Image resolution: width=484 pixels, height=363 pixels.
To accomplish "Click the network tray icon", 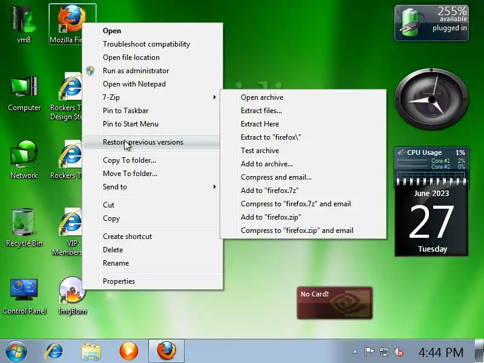I will pos(384,352).
